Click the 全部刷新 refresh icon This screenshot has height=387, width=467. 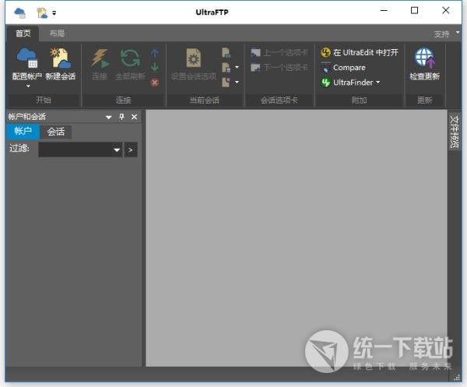(130, 58)
